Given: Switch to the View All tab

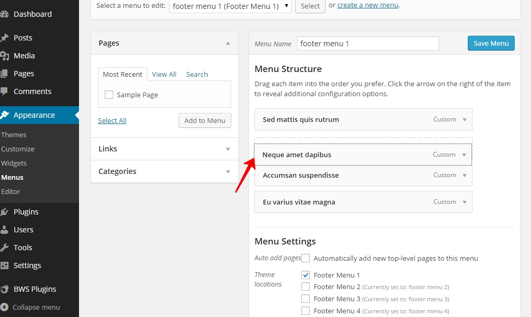Looking at the screenshot, I should coord(164,74).
